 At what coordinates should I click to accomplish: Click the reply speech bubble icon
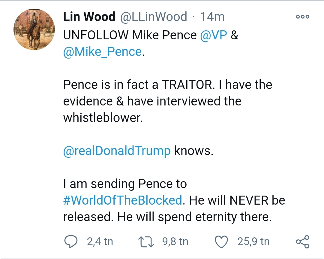coord(71,242)
